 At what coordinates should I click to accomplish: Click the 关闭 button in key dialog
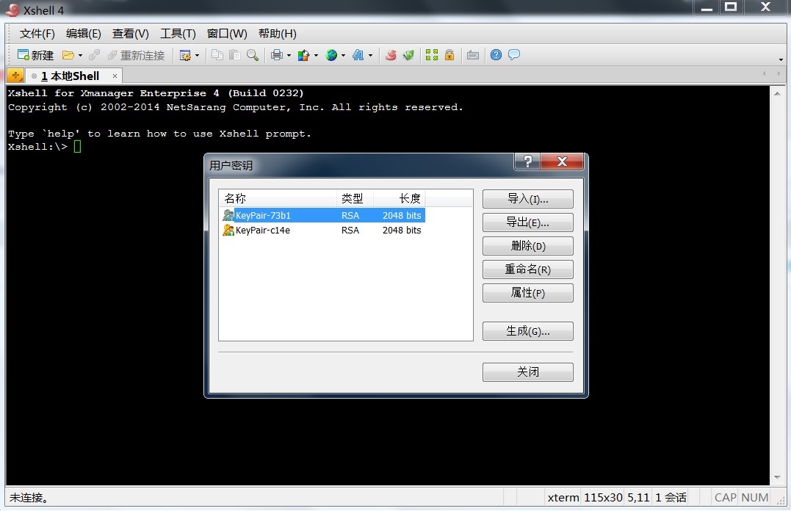527,372
